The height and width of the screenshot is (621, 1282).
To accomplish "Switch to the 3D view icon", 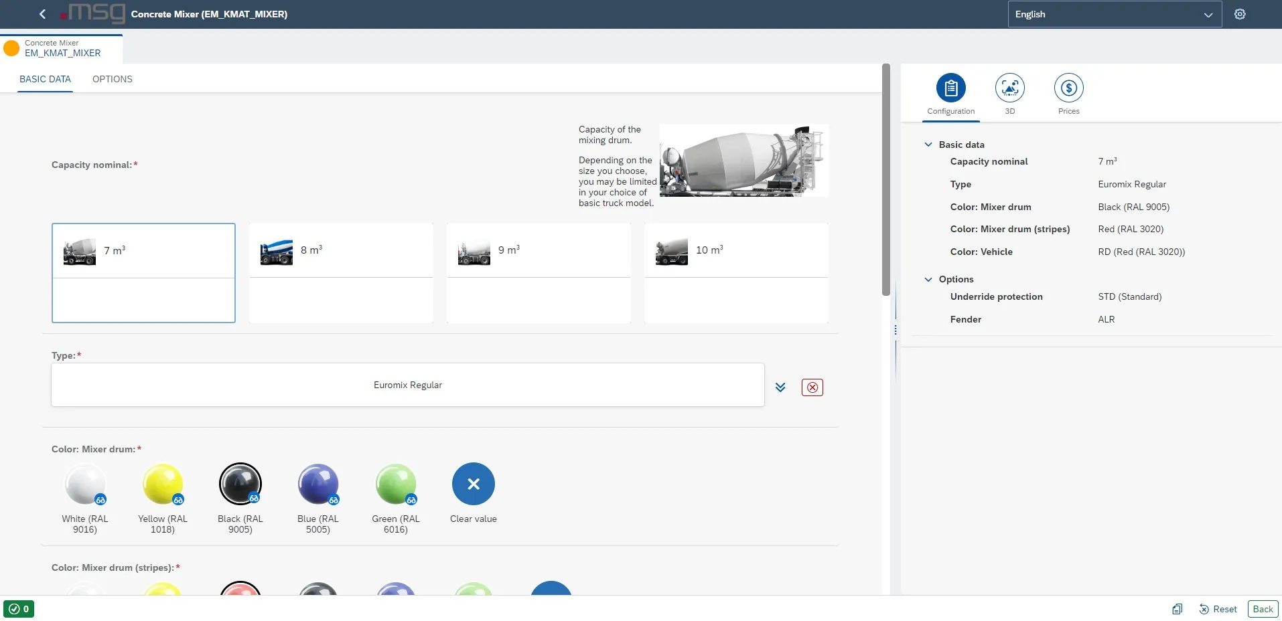I will 1009,88.
